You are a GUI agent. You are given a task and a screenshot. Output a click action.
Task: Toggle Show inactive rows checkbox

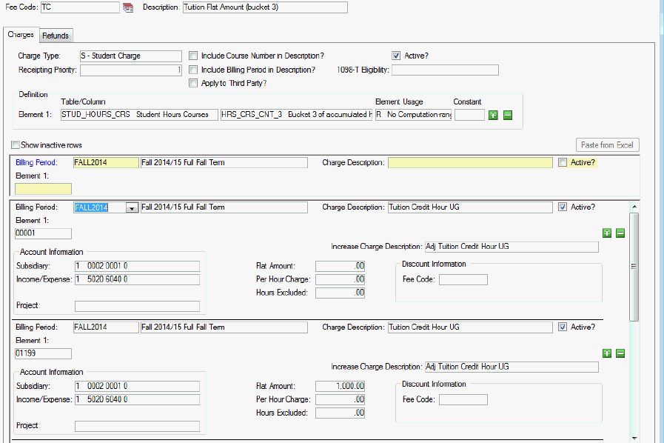(x=16, y=145)
